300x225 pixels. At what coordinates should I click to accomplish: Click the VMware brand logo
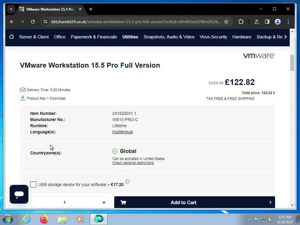(x=259, y=56)
